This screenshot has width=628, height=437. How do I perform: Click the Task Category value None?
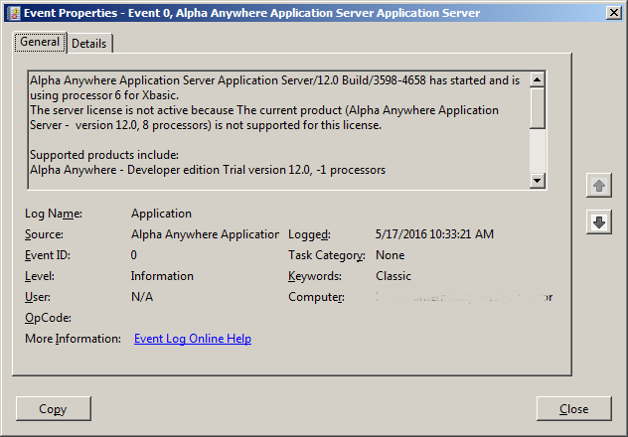(x=391, y=255)
